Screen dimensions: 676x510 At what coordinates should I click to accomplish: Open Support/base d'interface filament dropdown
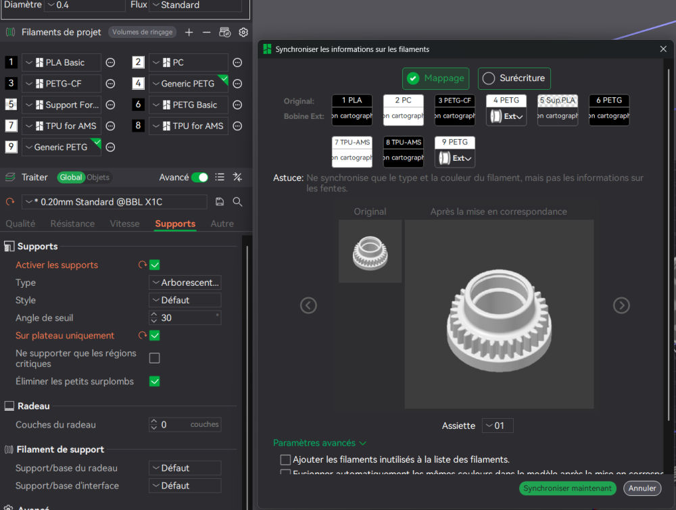pyautogui.click(x=185, y=486)
